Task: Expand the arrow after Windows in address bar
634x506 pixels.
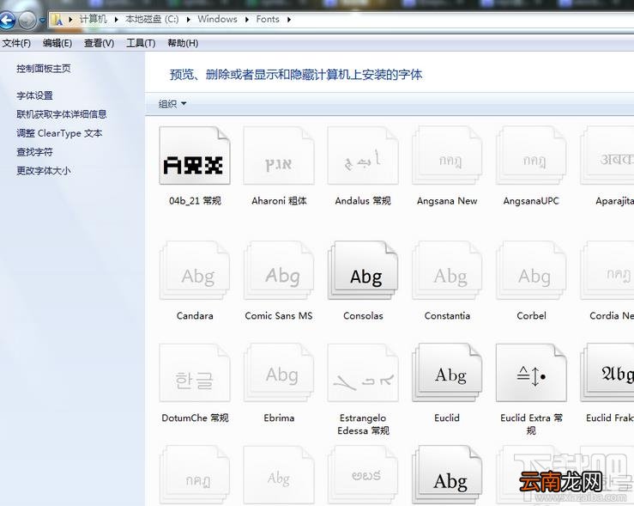Action: [246, 20]
